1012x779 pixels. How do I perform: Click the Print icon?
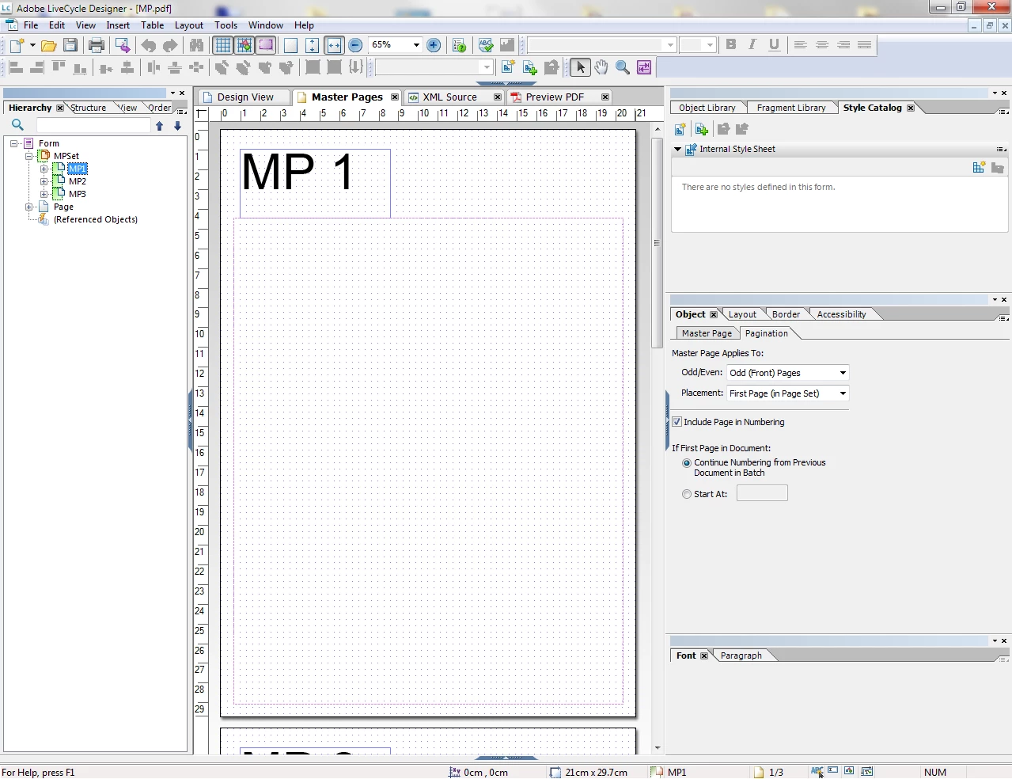(97, 45)
